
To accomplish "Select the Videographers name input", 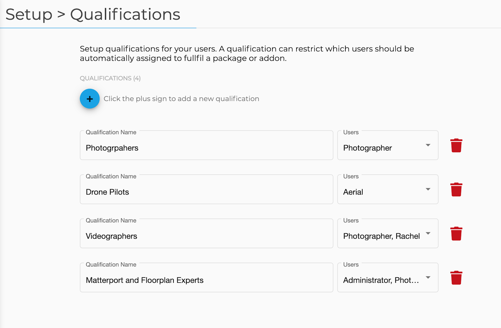I will [206, 234].
